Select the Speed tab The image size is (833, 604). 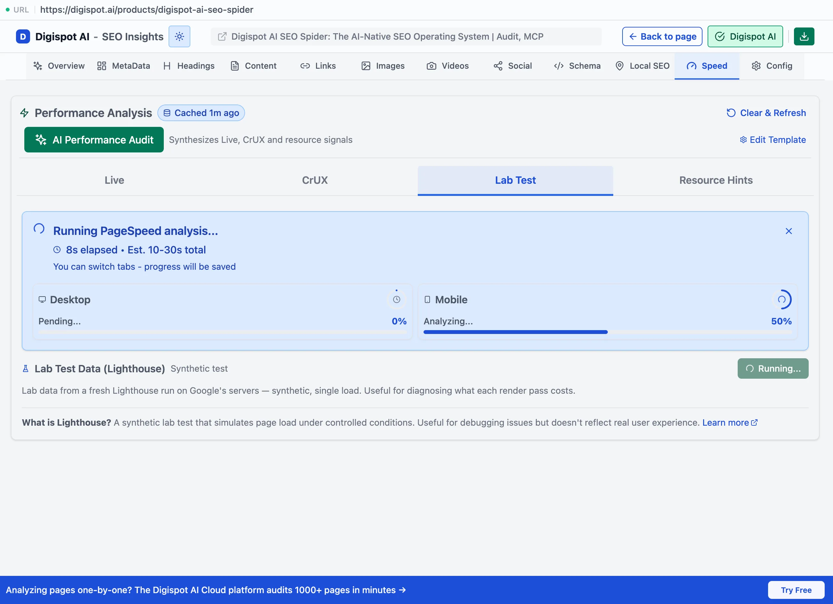pos(707,66)
